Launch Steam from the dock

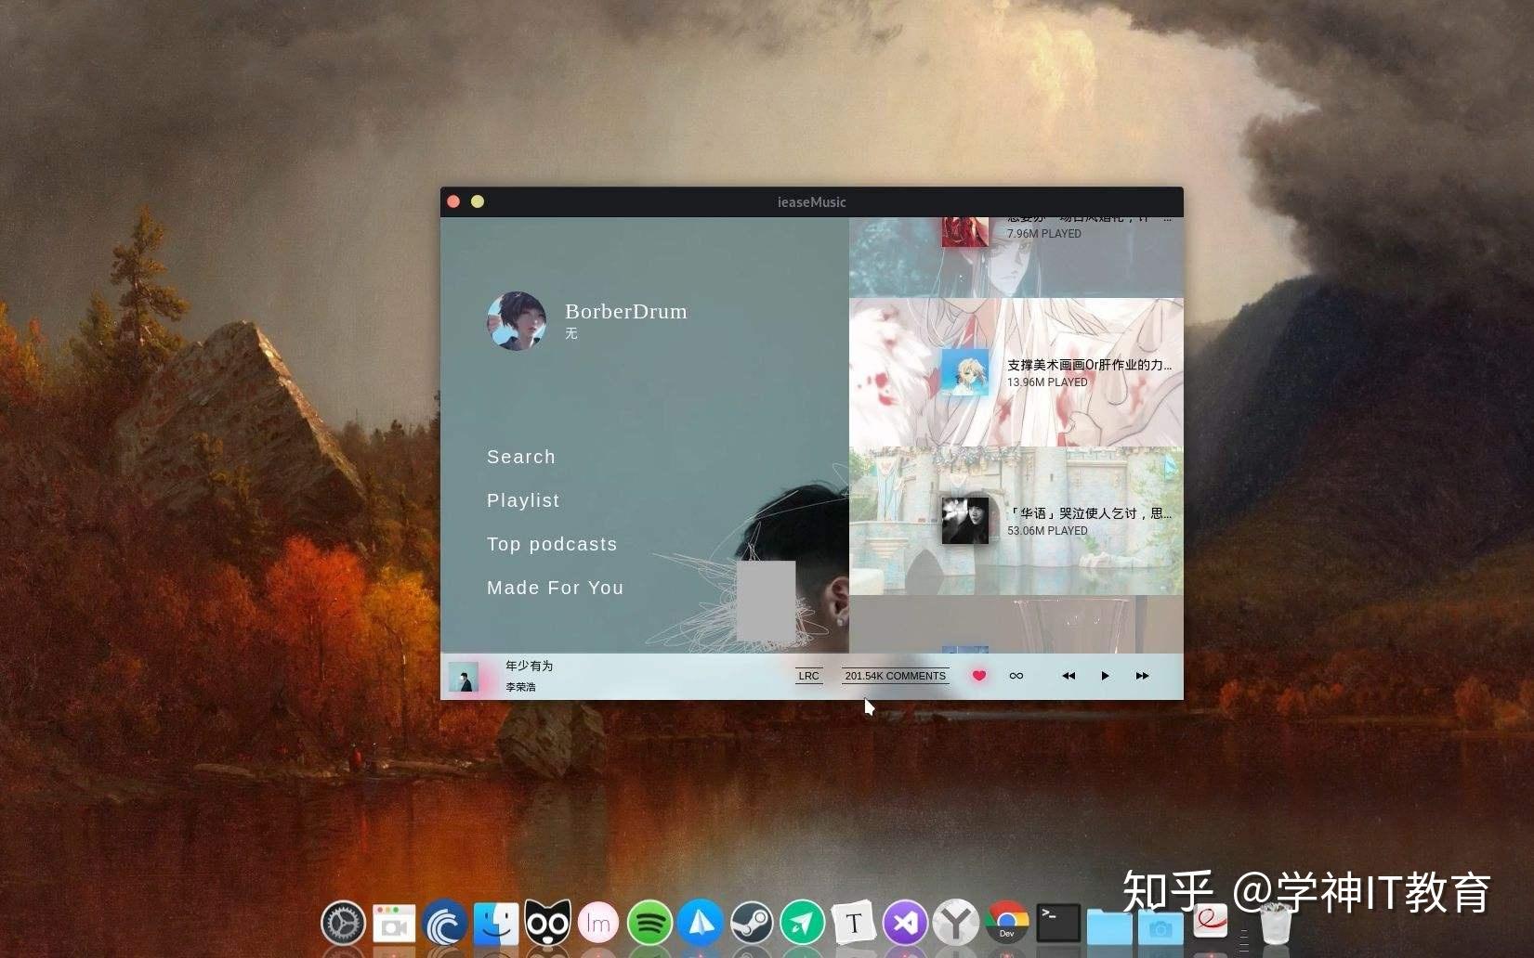(x=752, y=923)
